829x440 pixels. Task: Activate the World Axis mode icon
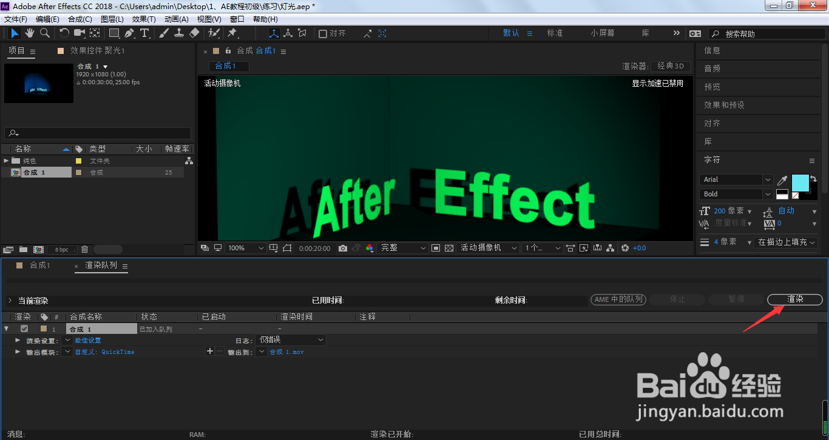[288, 33]
